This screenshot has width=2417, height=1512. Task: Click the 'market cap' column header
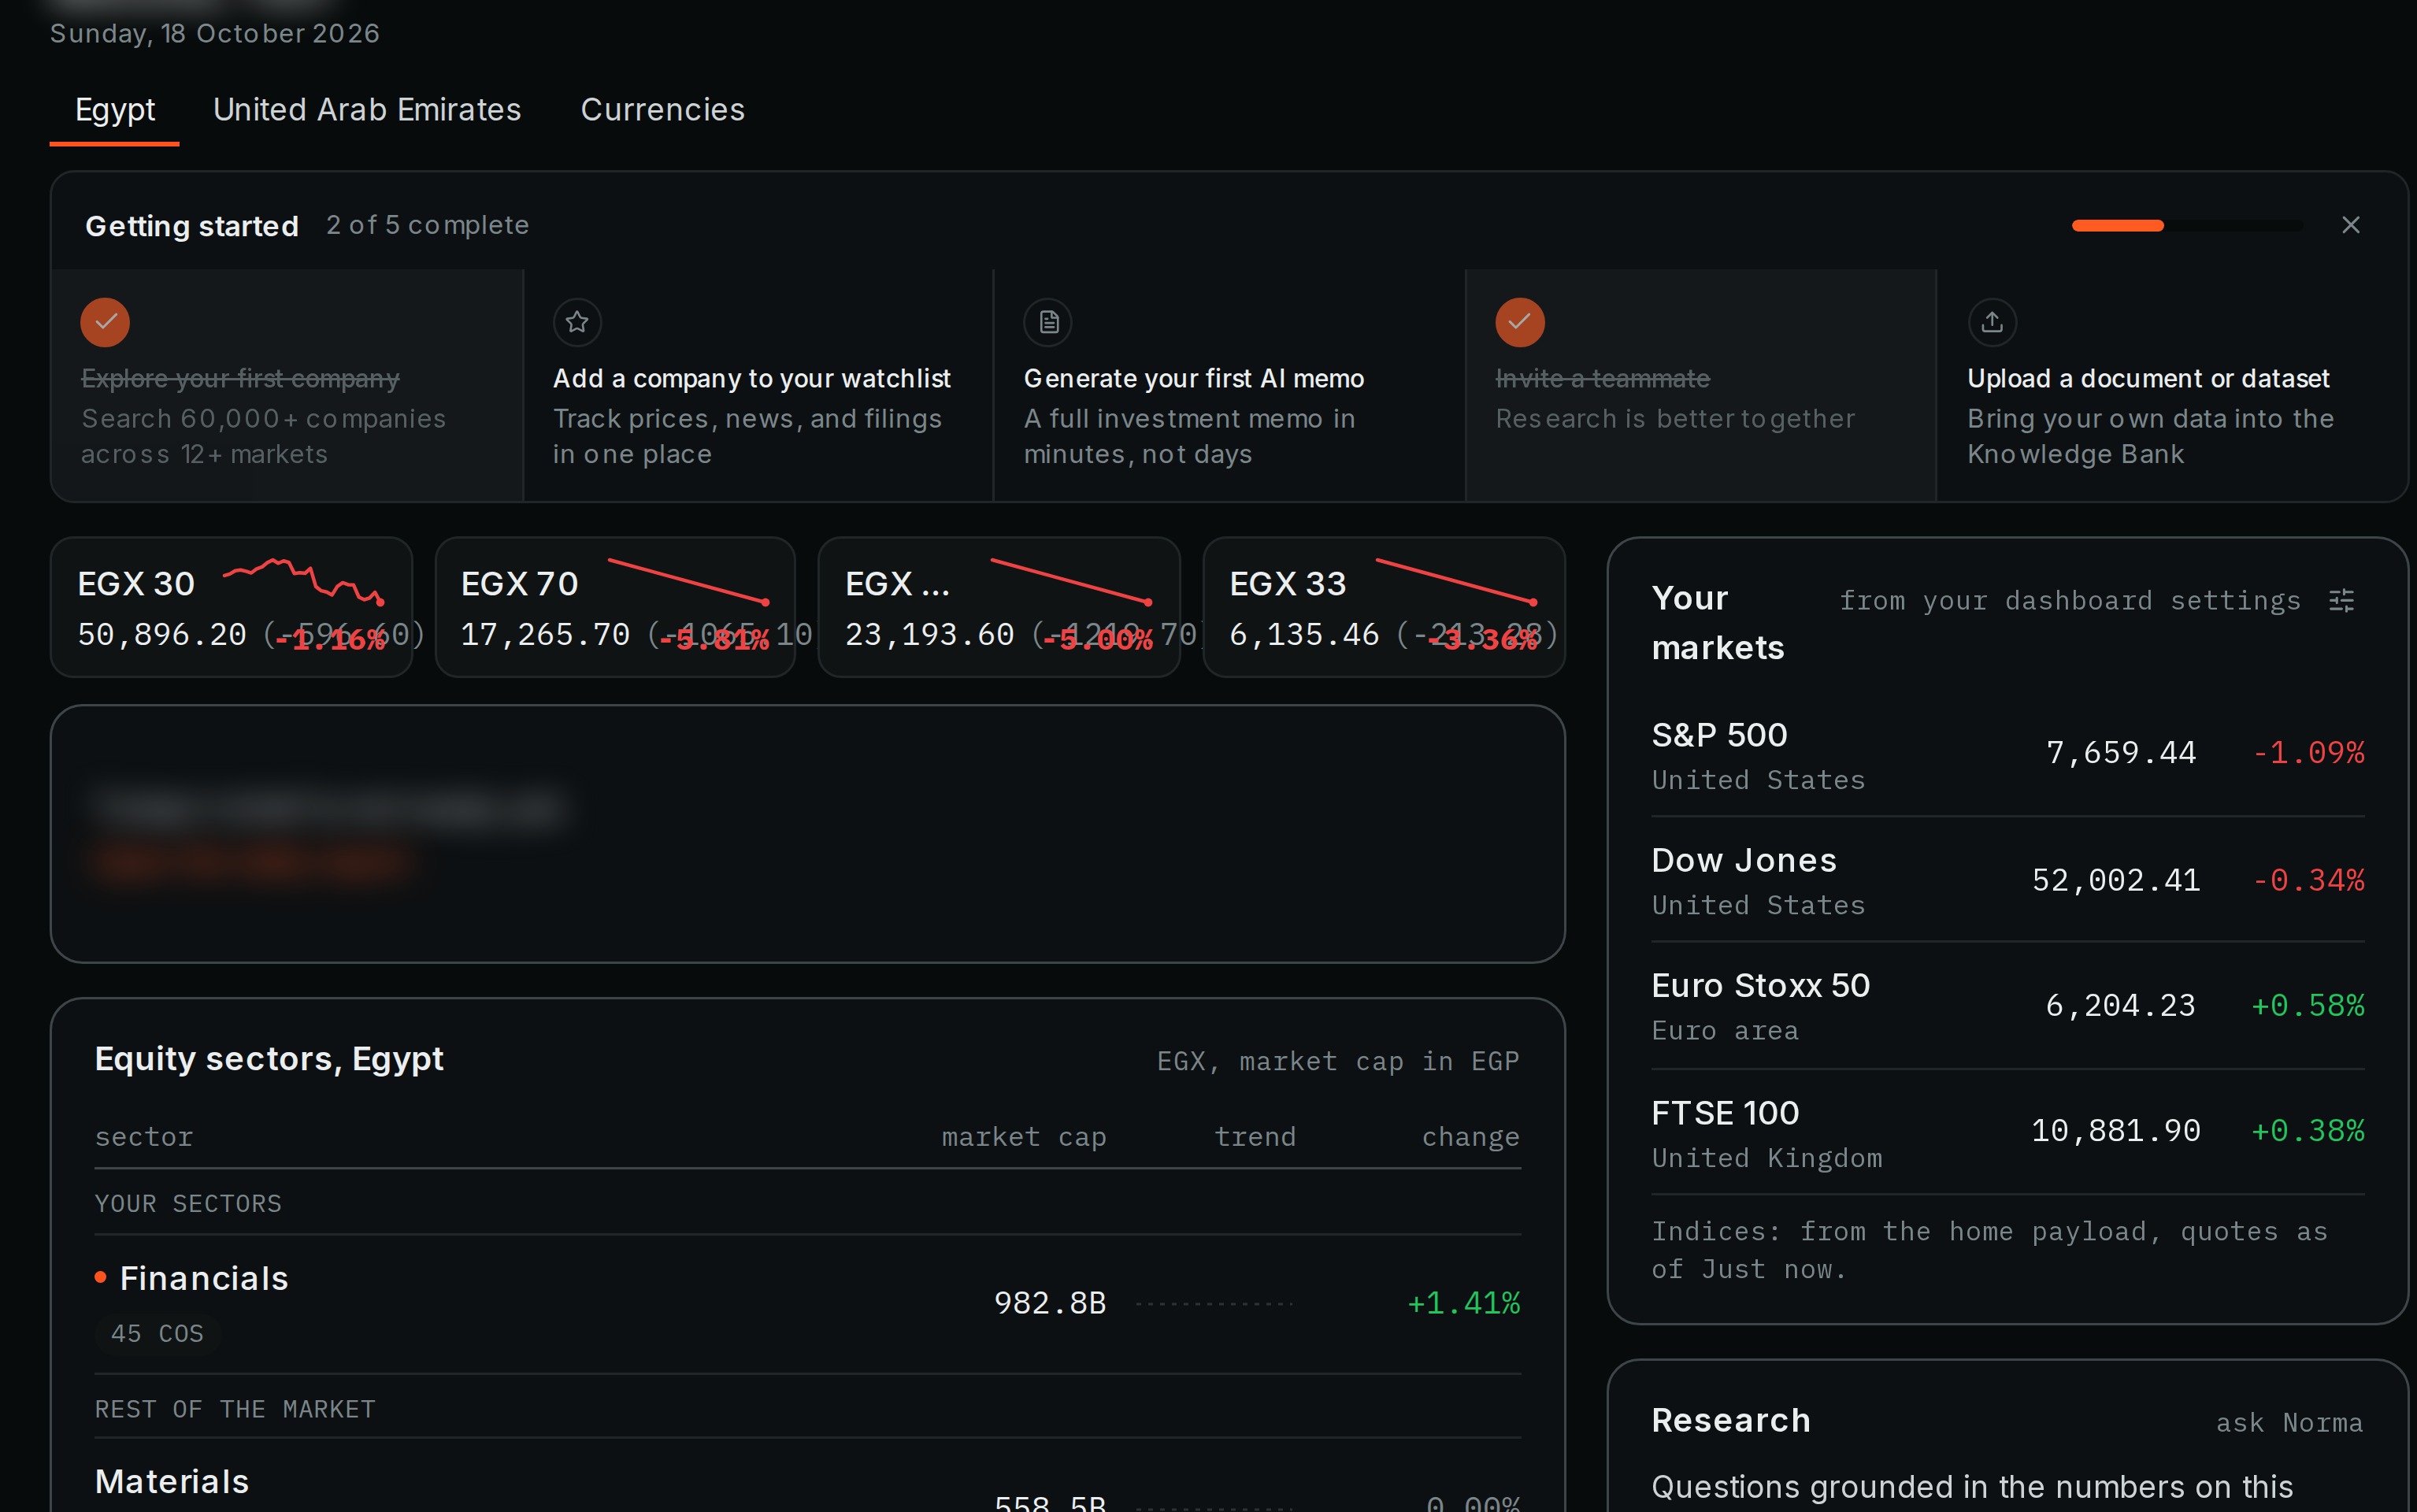(x=1024, y=1137)
